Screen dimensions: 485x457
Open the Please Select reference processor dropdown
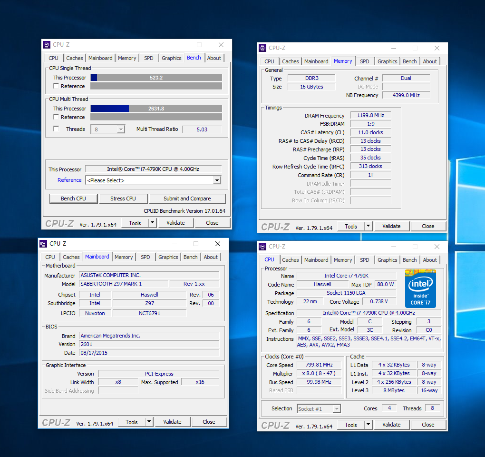(217, 180)
